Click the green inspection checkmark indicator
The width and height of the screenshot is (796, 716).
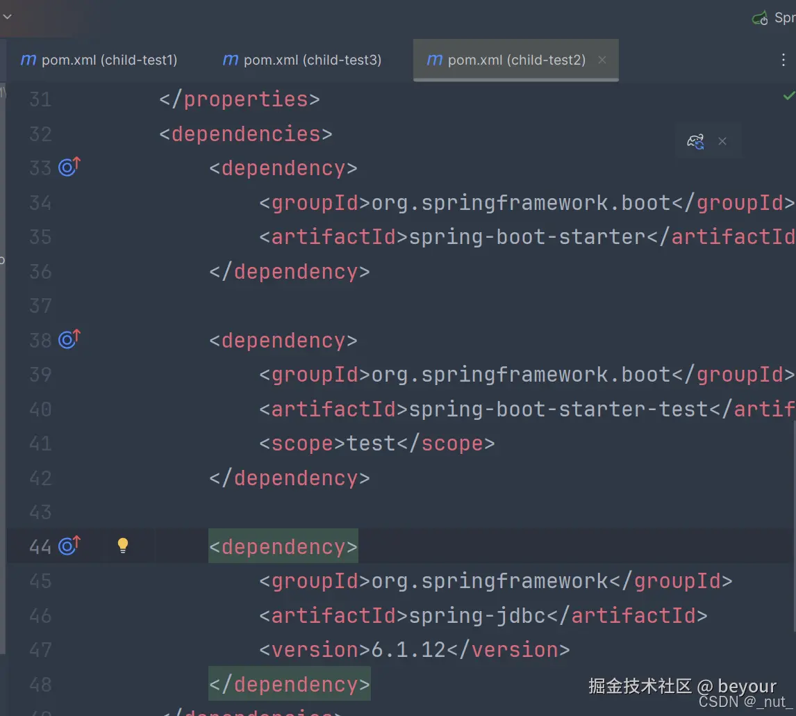tap(788, 95)
